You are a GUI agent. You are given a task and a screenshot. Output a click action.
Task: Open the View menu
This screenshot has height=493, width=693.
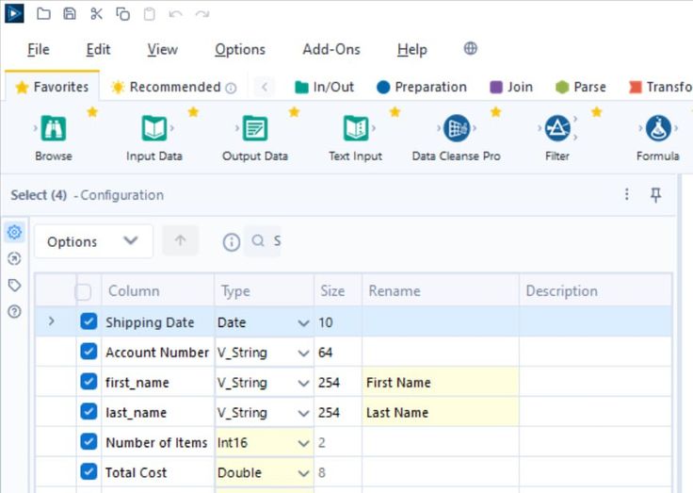[163, 50]
